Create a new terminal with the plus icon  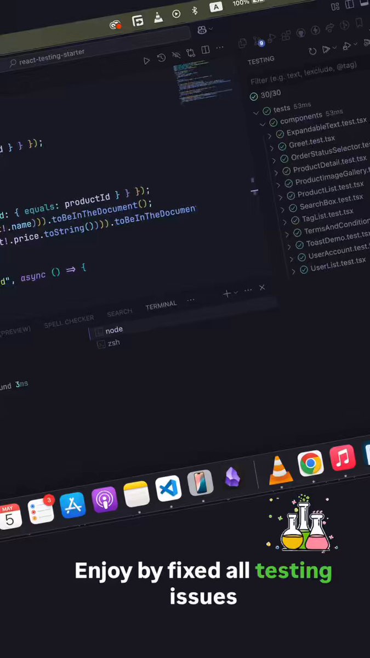[227, 294]
